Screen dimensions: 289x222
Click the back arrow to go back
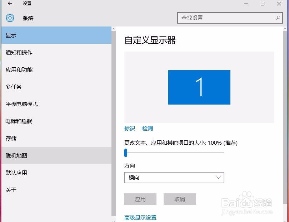[10, 4]
